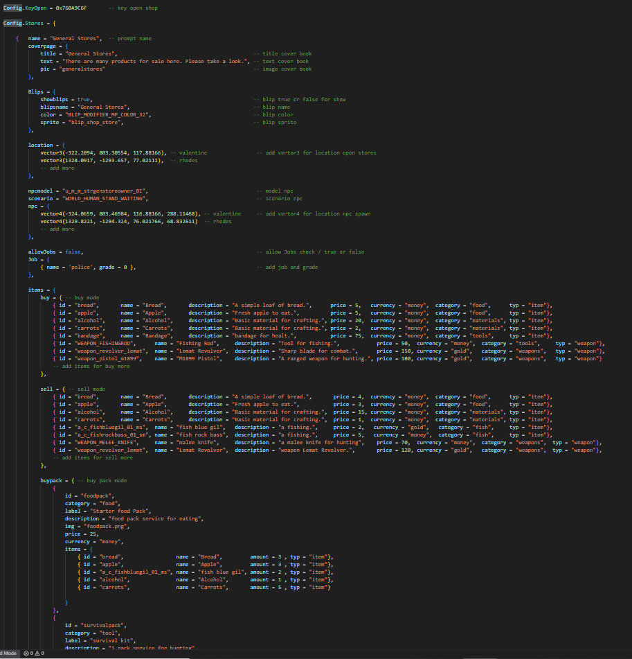Click the errors indicator in the status bar
632x659 pixels.
coord(29,653)
